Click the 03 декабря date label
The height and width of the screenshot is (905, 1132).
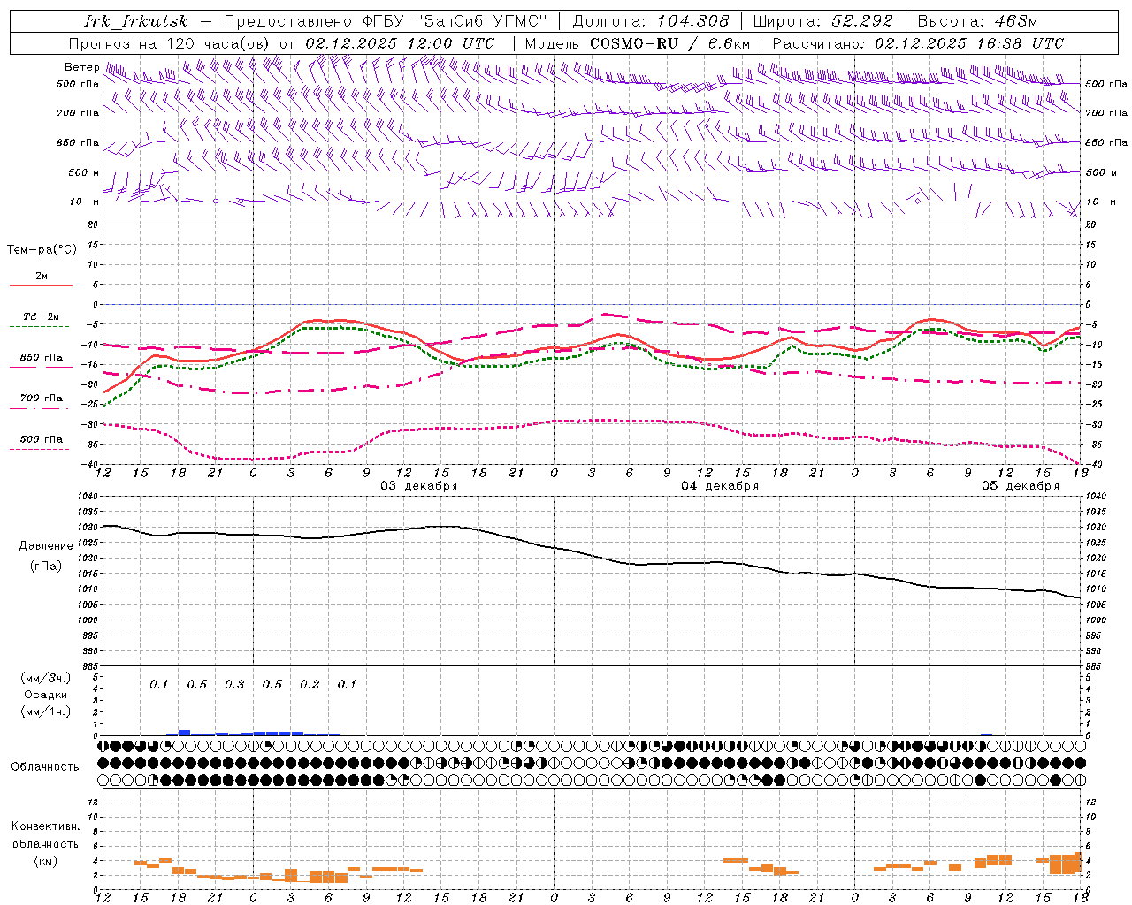(x=419, y=486)
